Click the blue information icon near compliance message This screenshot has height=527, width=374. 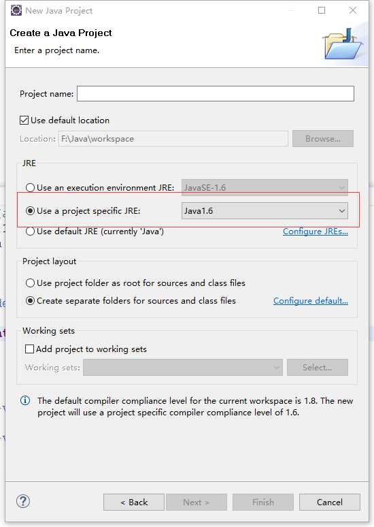click(x=25, y=400)
